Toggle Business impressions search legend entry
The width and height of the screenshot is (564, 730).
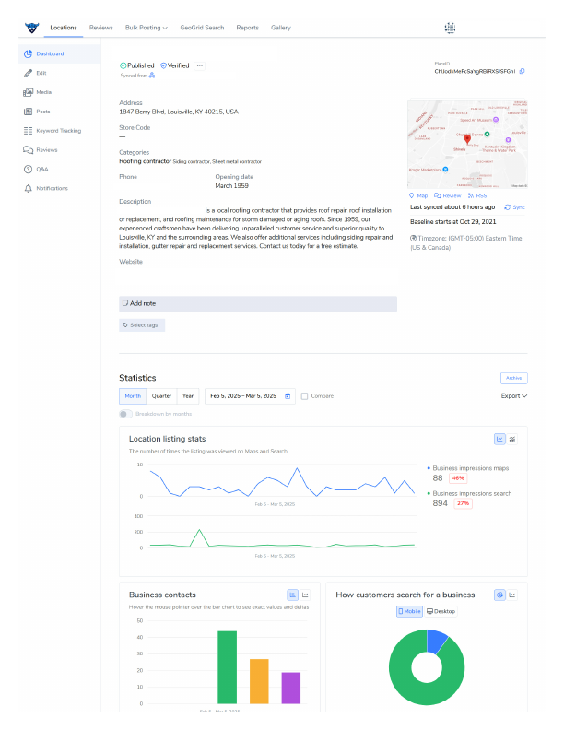[469, 493]
